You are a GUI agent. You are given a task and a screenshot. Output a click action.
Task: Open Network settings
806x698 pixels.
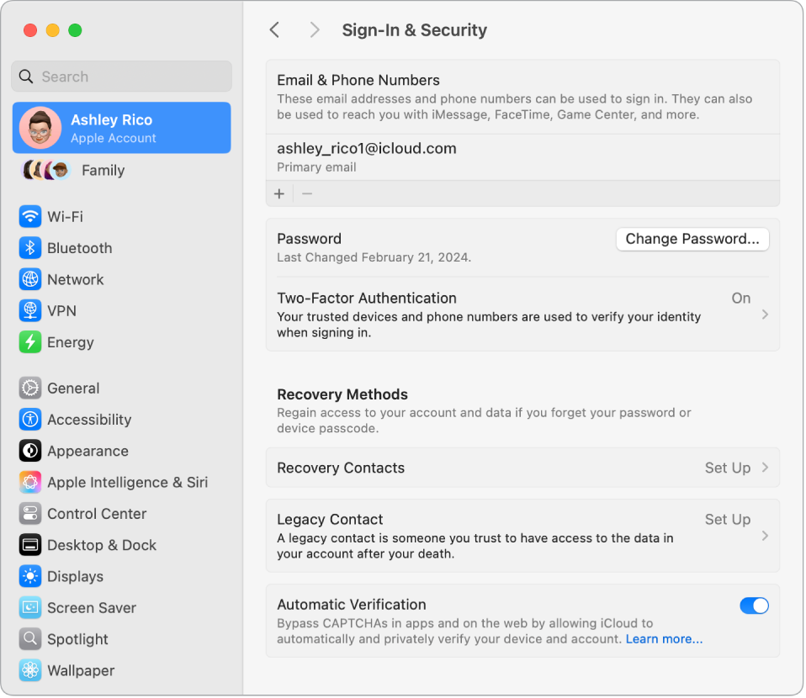30,279
